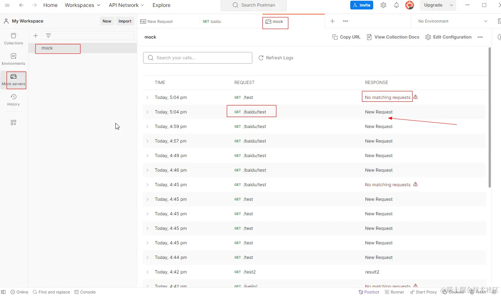Screen dimensions: 501x296
Task: Toggle the sidebar from the status bar
Action: (3, 292)
